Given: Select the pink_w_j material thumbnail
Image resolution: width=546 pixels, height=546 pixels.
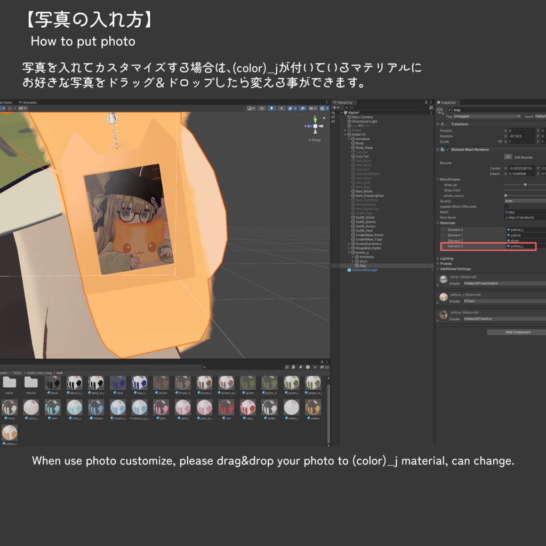Looking at the screenshot, I should click(204, 408).
